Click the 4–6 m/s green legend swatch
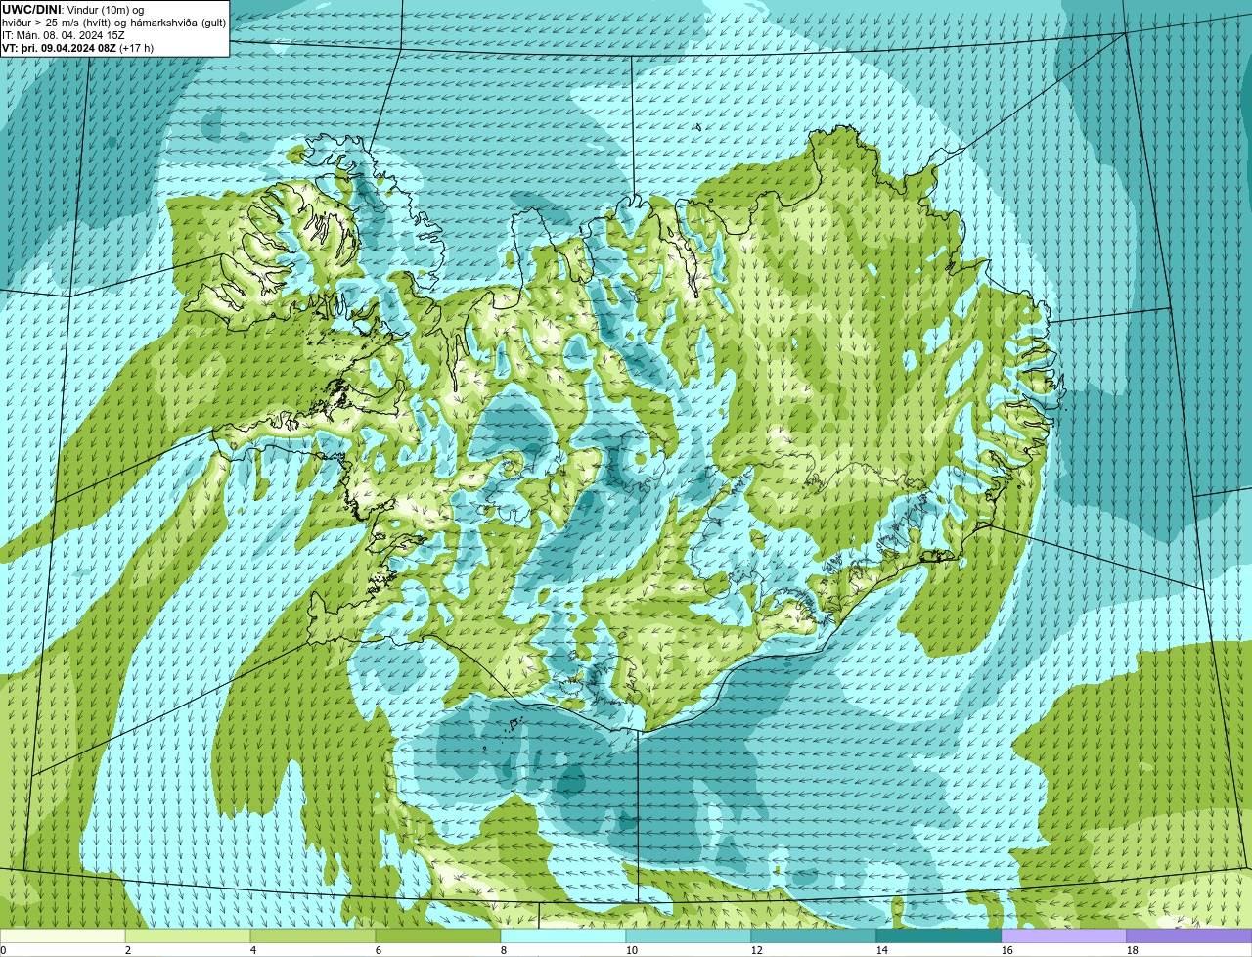1252x957 pixels. click(x=313, y=935)
